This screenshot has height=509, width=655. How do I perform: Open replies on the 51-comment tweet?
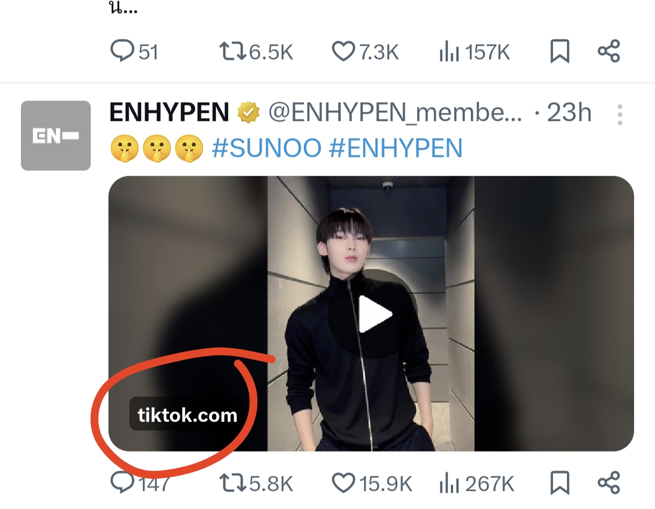(x=134, y=52)
